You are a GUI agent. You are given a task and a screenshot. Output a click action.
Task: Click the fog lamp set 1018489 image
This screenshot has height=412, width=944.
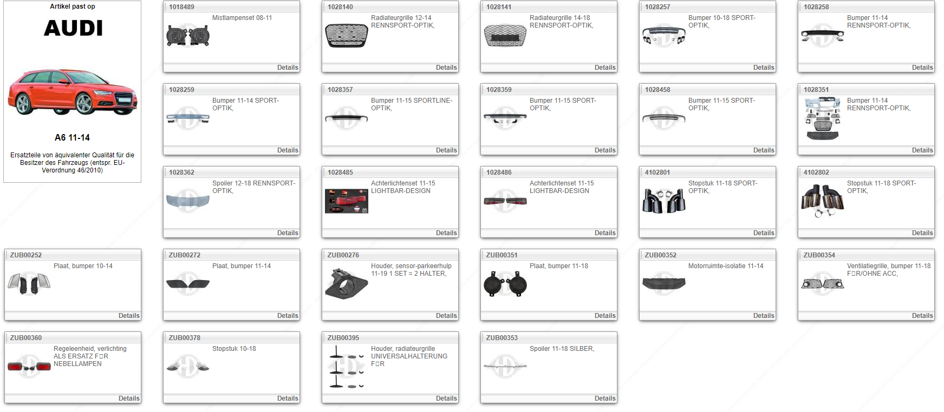(187, 36)
